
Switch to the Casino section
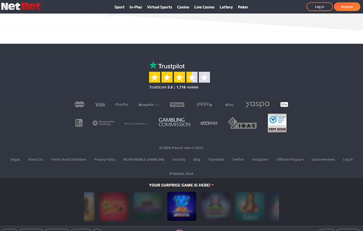(x=183, y=7)
